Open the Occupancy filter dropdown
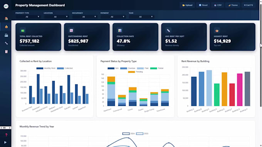 tap(84, 17)
